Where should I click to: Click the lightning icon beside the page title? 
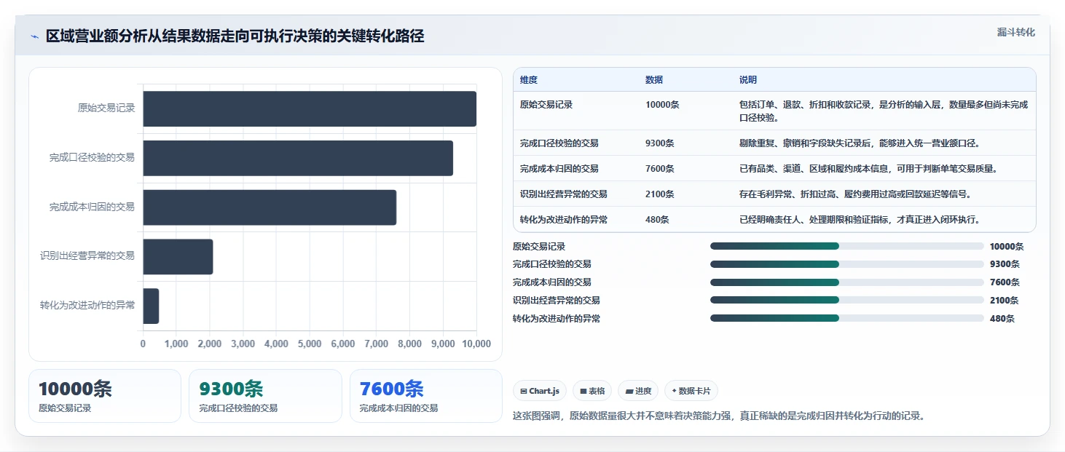click(x=34, y=36)
